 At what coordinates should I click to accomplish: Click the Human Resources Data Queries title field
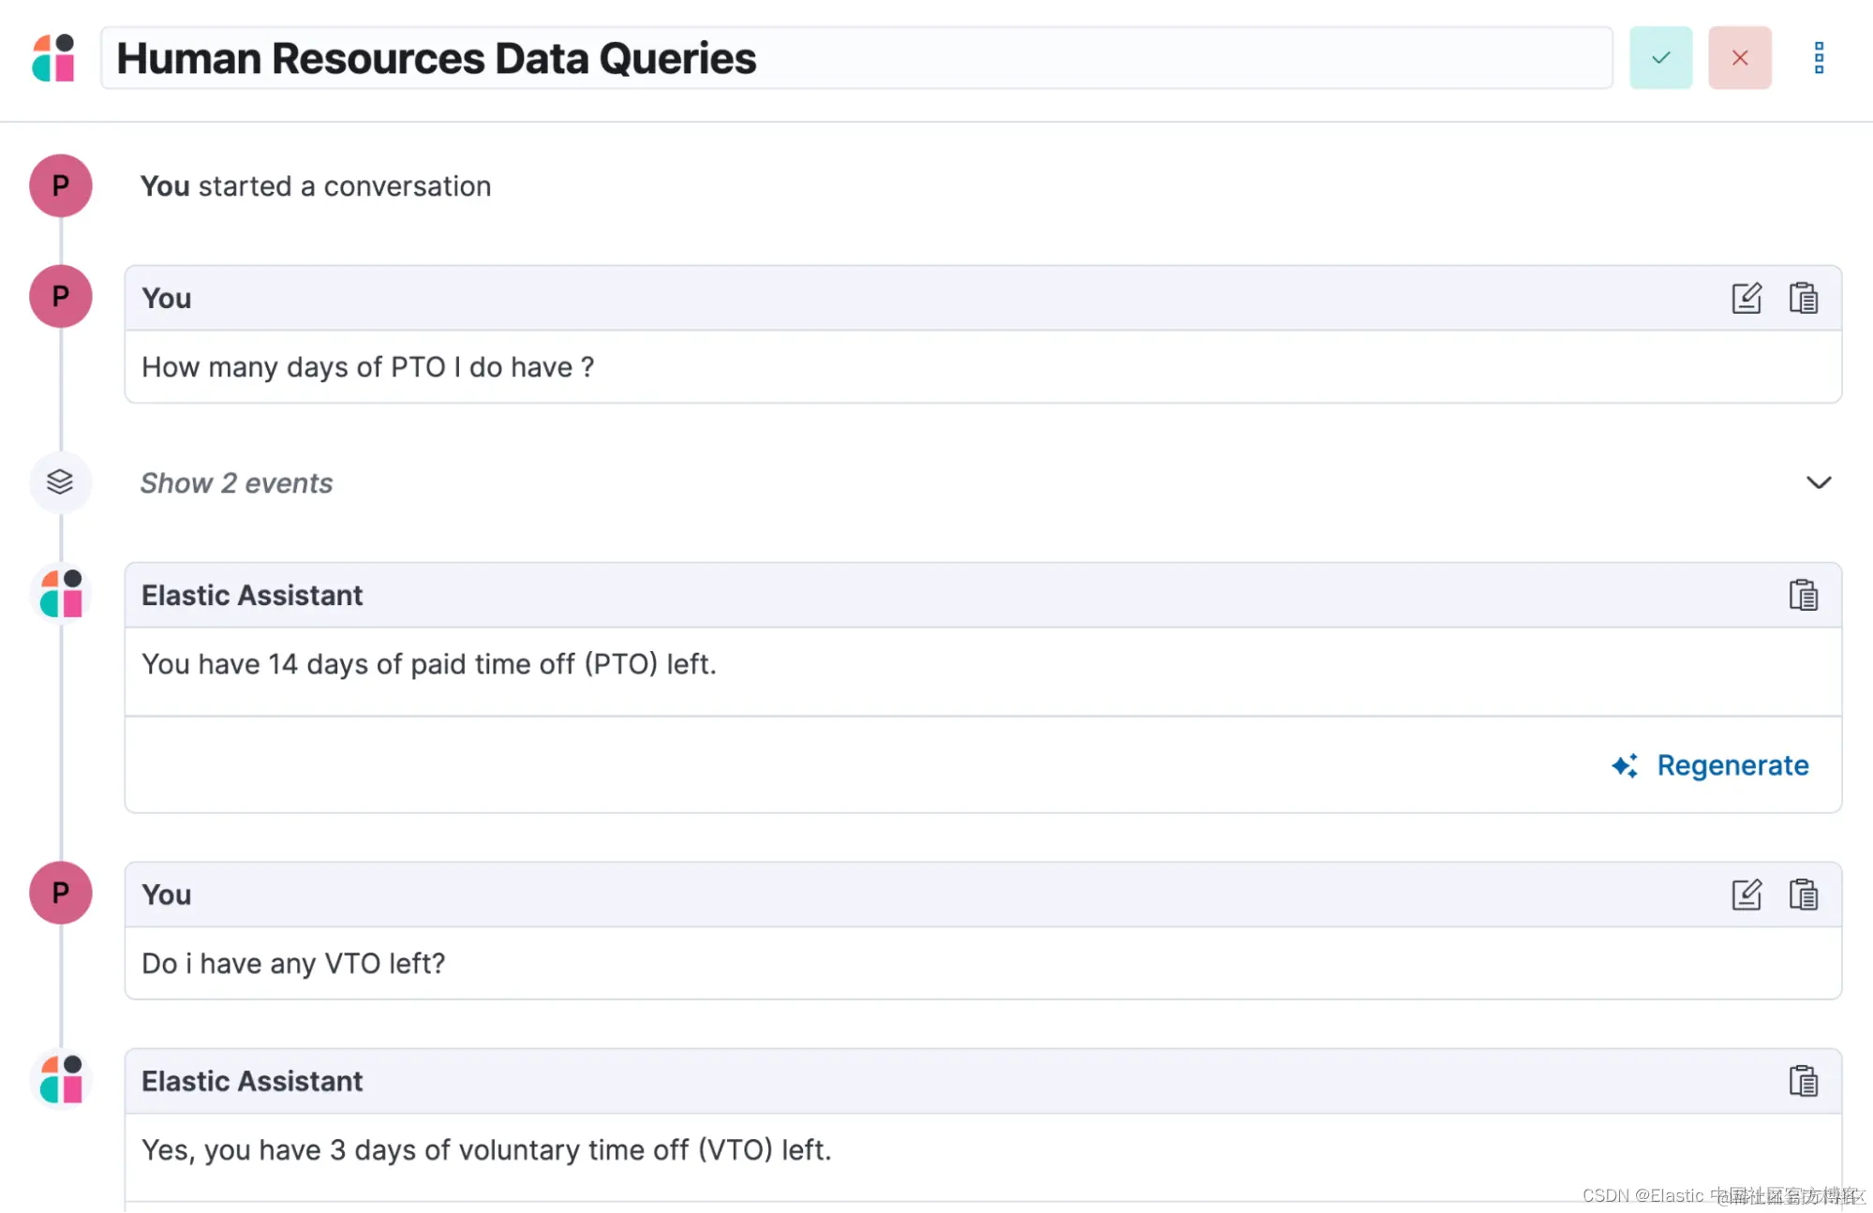(855, 58)
